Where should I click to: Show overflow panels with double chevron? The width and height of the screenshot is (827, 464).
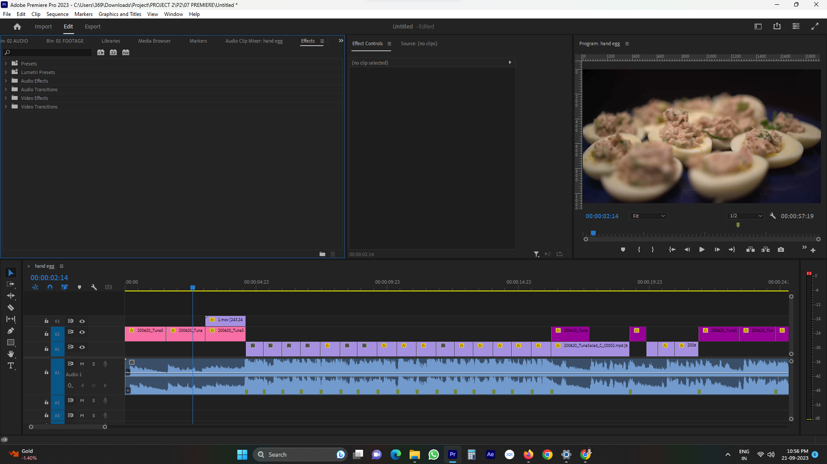[x=341, y=41]
